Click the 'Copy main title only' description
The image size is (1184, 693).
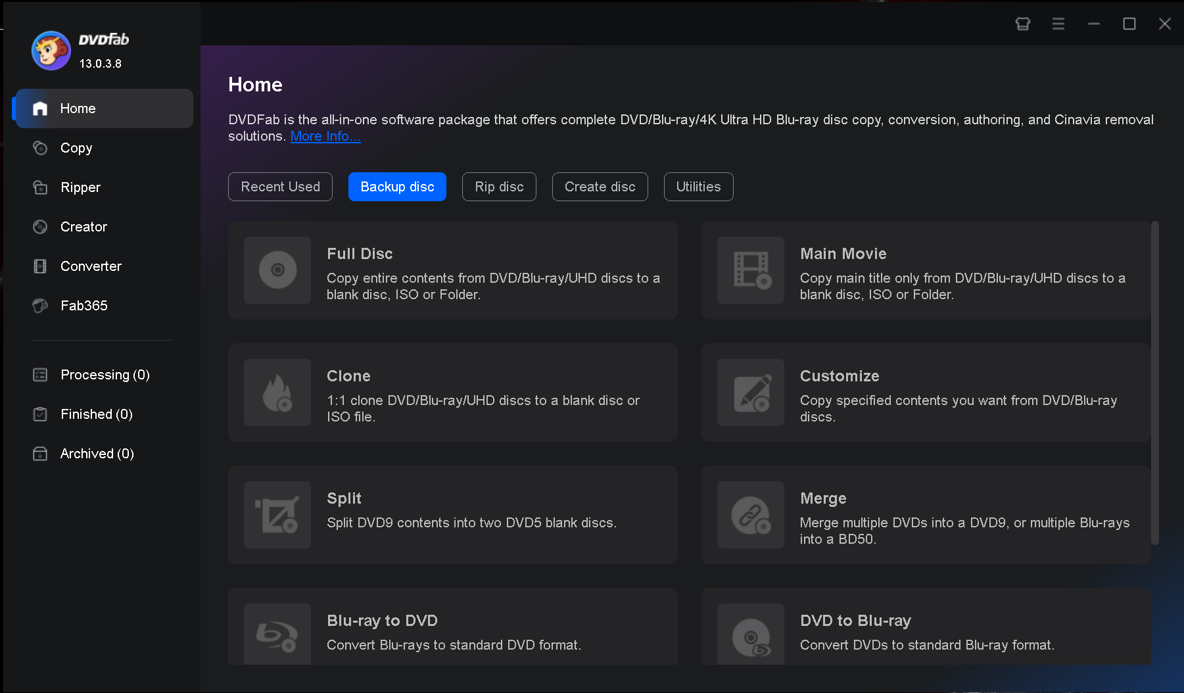click(962, 286)
